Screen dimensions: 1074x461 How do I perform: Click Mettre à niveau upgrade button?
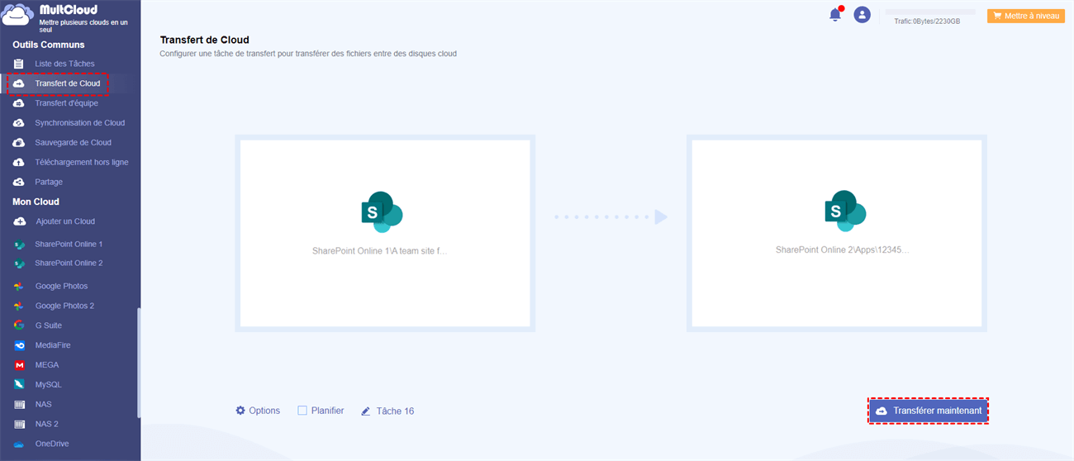1025,16
